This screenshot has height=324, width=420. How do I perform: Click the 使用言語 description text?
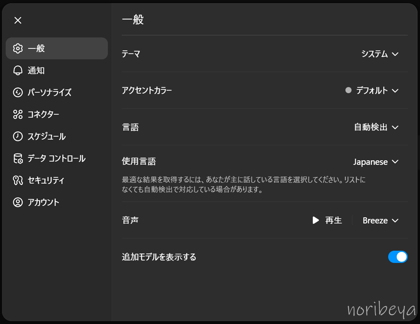244,184
